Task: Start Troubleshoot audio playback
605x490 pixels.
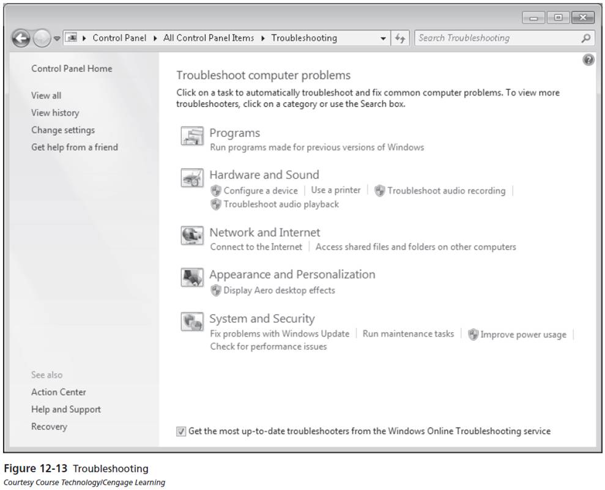Action: point(281,204)
